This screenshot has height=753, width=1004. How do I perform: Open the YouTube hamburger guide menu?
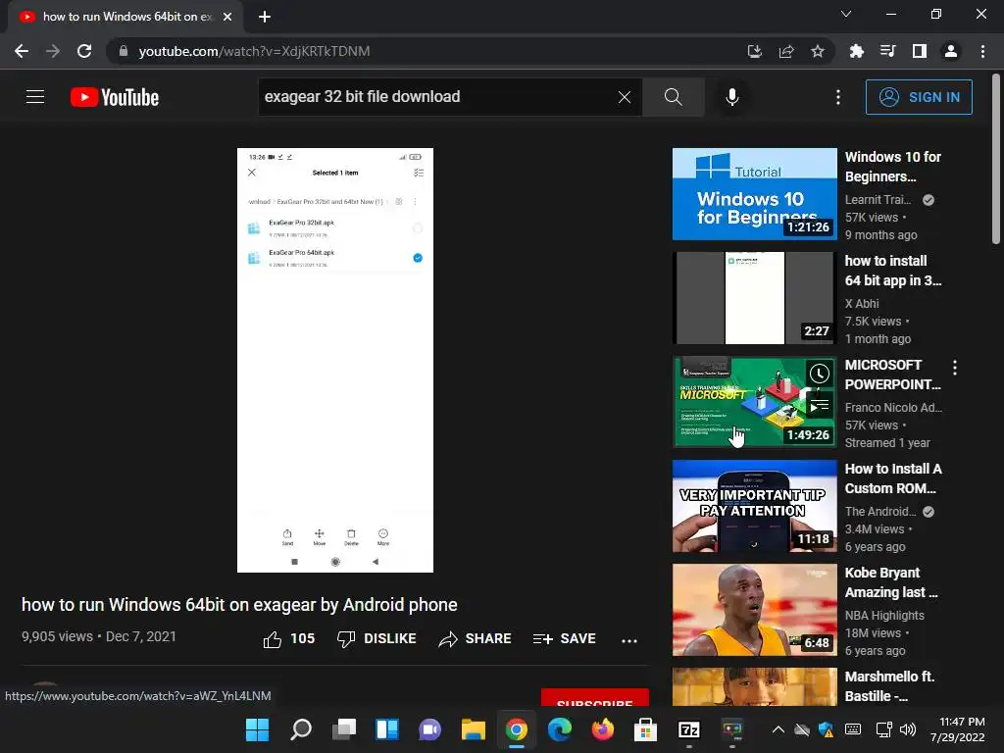(x=35, y=97)
